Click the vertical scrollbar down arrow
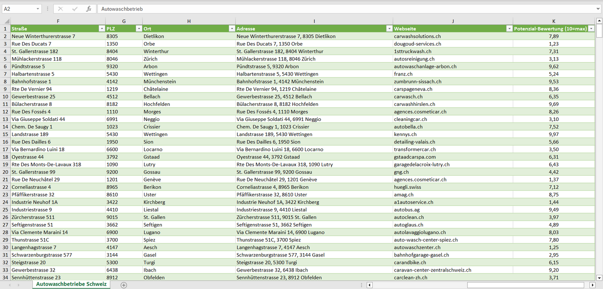603x289 pixels. [599, 277]
